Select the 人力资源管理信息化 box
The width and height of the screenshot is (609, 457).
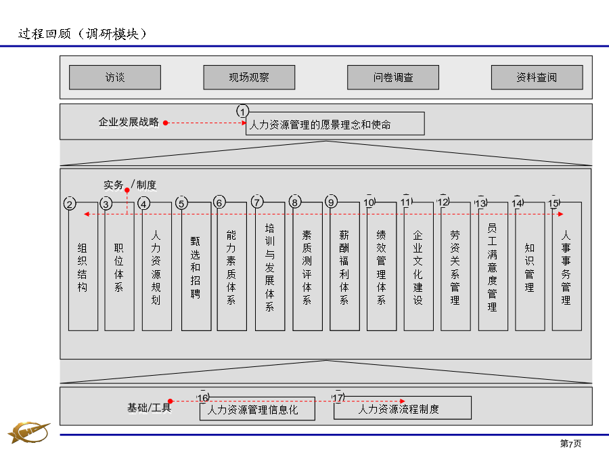click(257, 409)
